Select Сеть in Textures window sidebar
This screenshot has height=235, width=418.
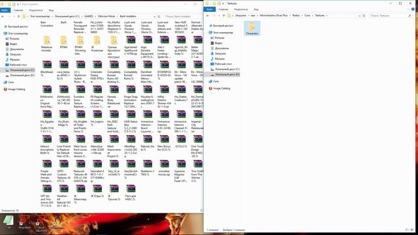click(214, 81)
